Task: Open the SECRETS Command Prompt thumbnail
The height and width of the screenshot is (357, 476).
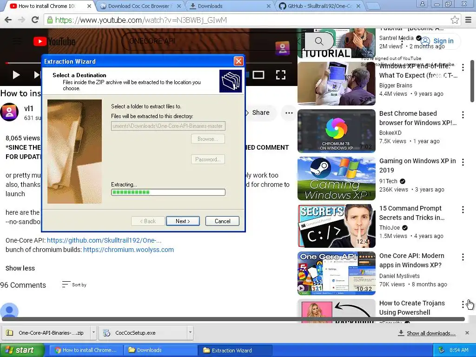Action: click(x=337, y=226)
